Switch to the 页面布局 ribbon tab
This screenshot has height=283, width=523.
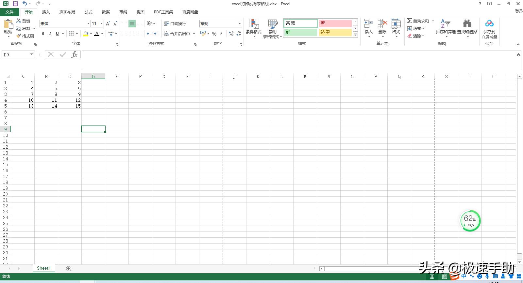(x=67, y=12)
